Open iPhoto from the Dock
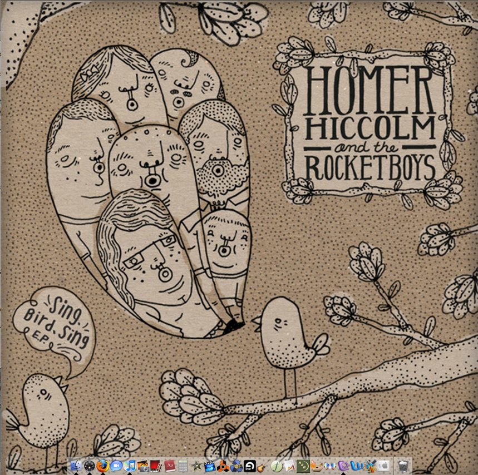The height and width of the screenshot is (475, 478). 143,466
